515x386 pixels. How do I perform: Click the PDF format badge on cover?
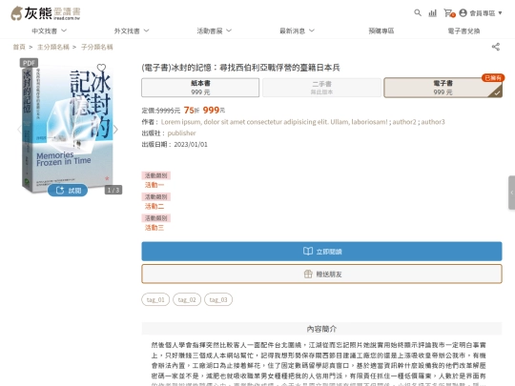point(29,63)
